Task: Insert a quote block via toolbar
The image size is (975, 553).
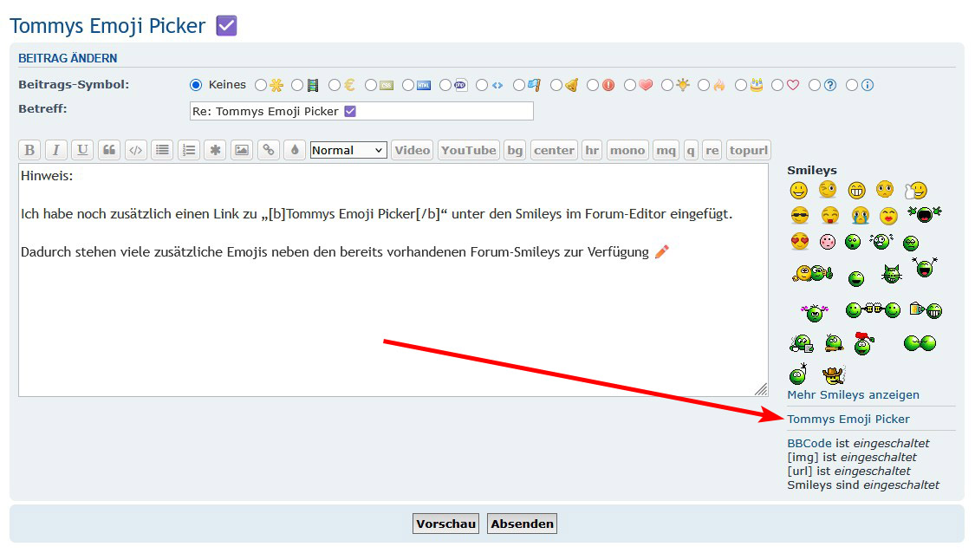Action: pyautogui.click(x=109, y=150)
